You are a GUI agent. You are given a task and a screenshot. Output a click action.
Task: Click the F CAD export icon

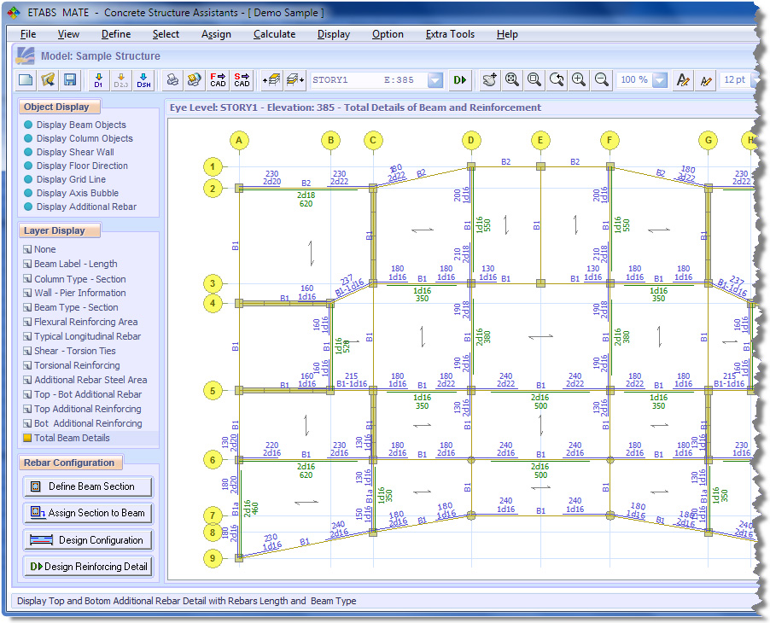218,80
